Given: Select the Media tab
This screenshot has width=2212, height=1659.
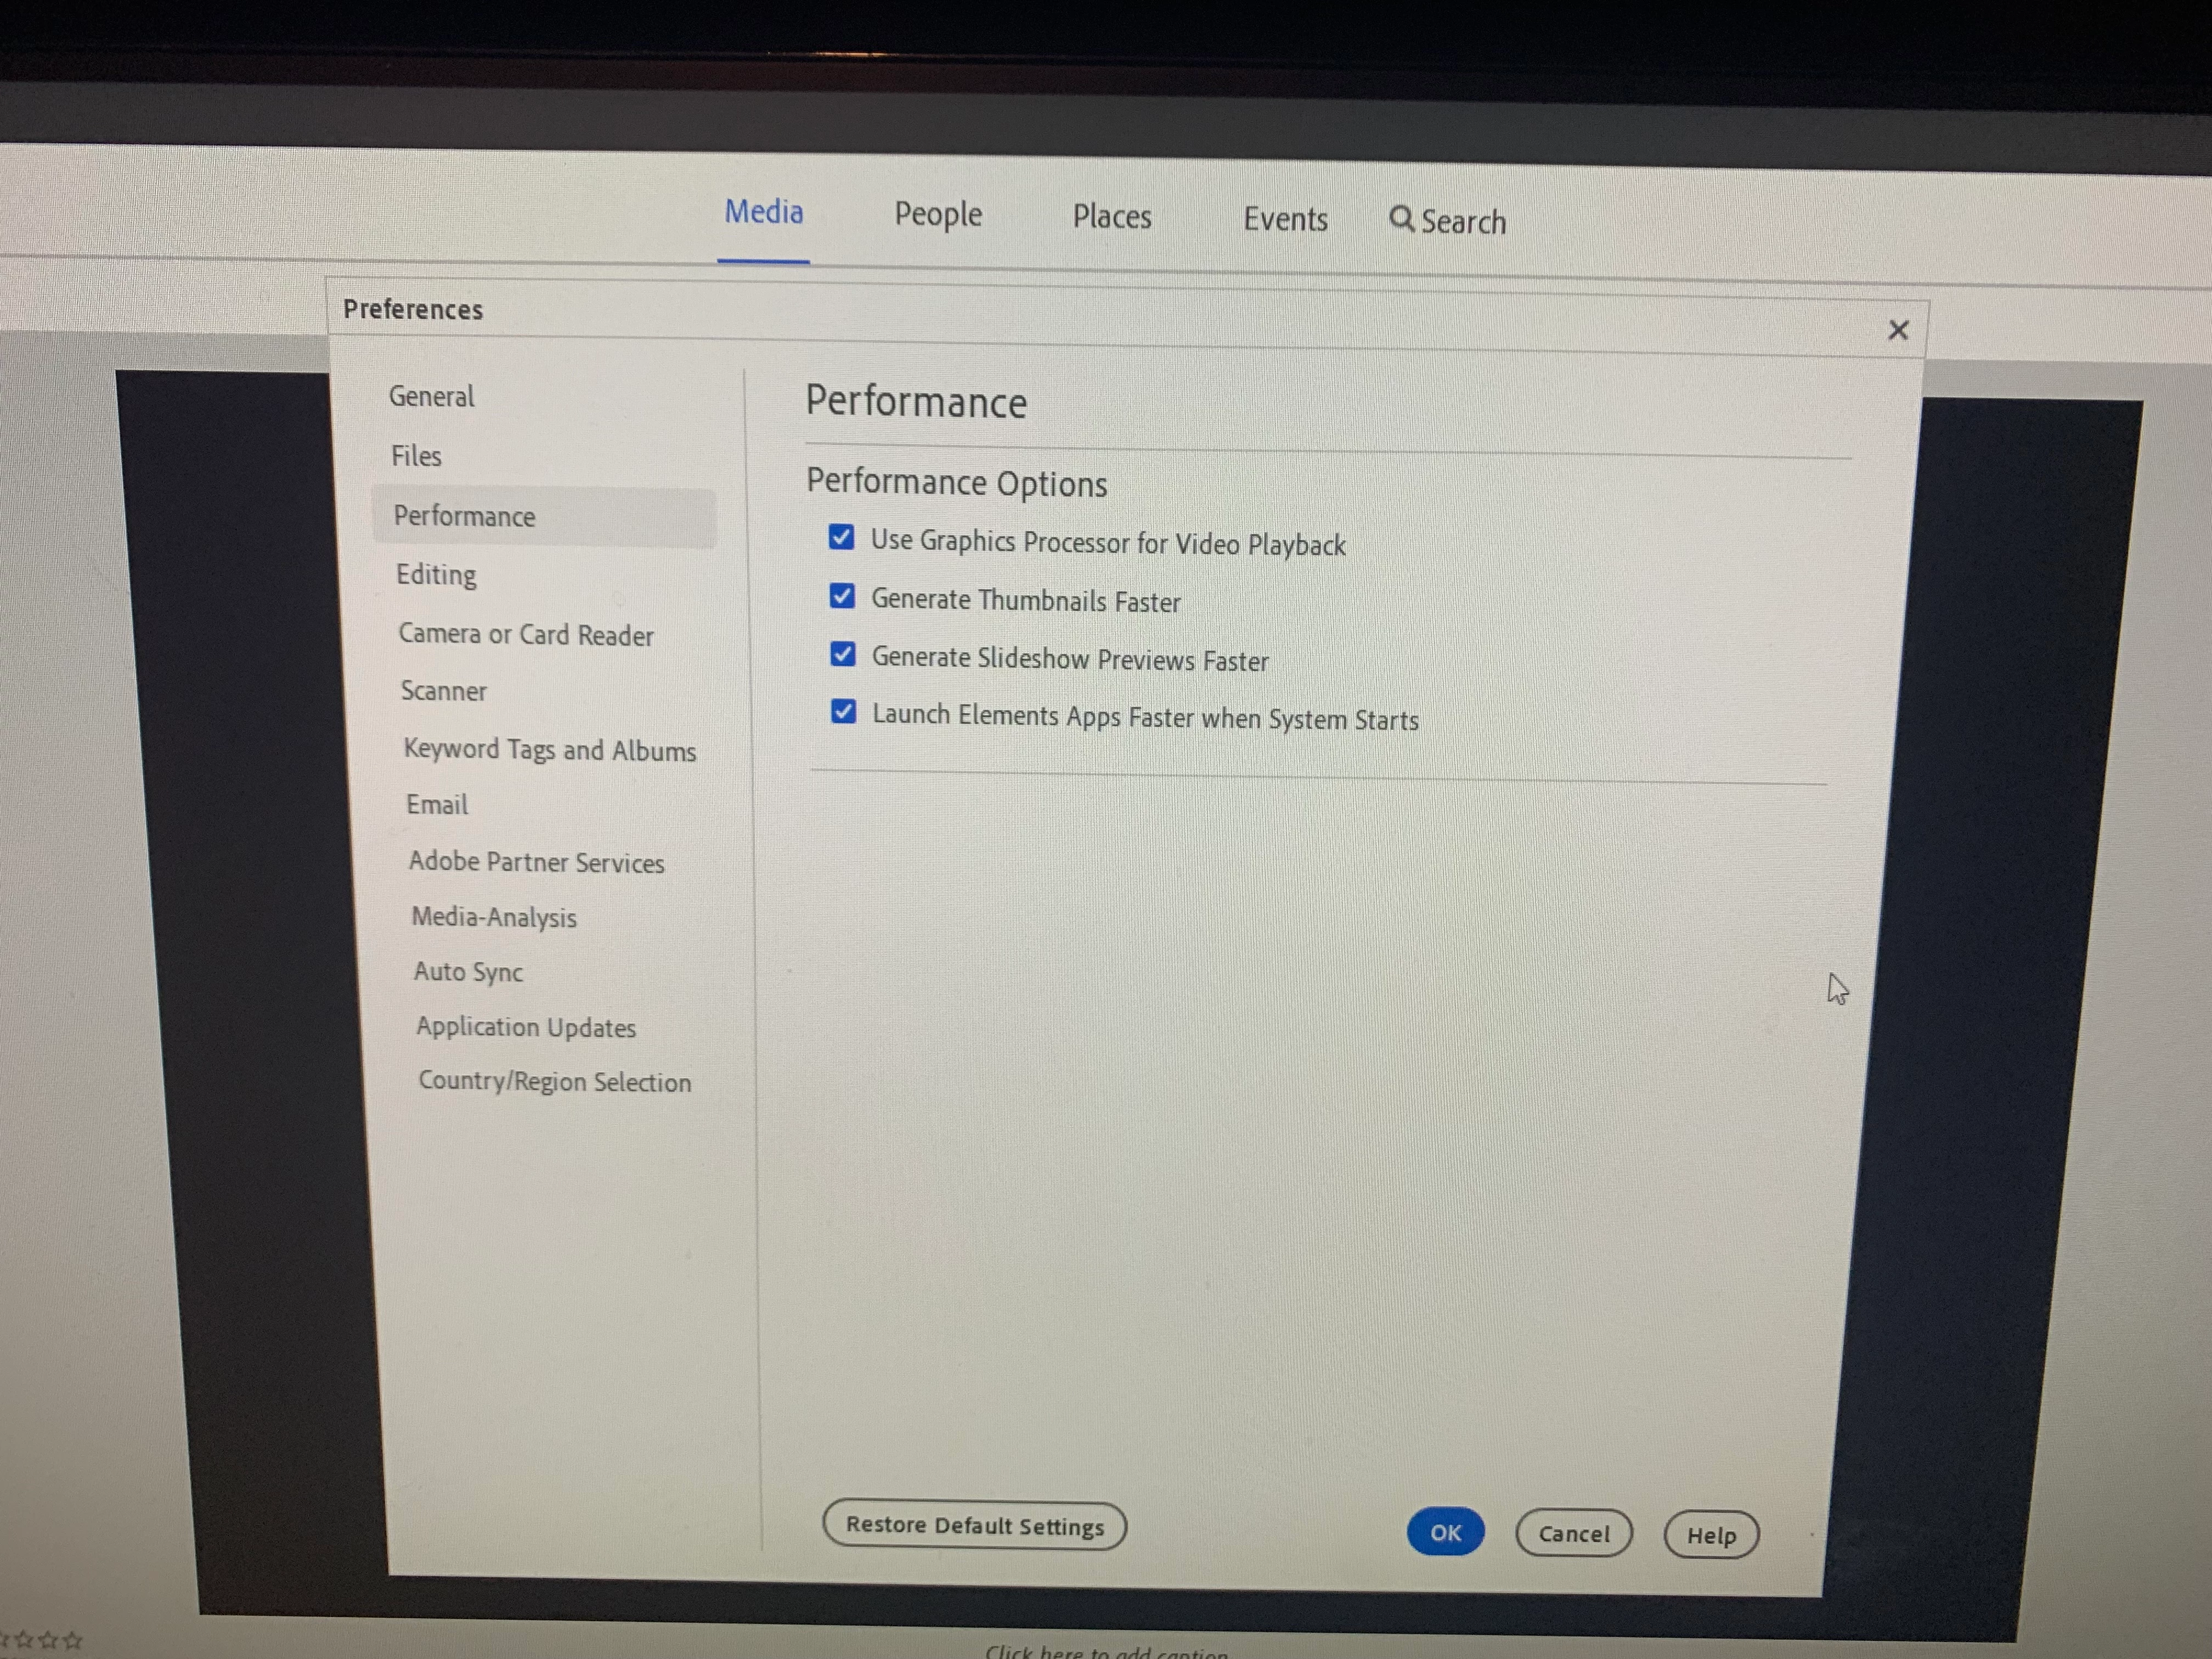Looking at the screenshot, I should pos(763,212).
